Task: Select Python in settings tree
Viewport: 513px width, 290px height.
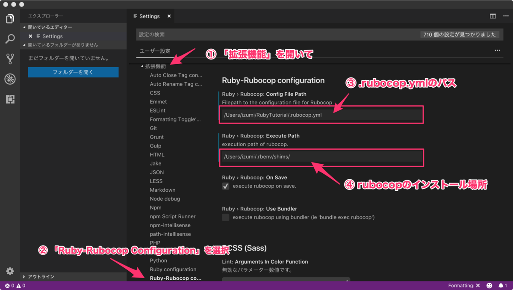Action: (x=159, y=260)
